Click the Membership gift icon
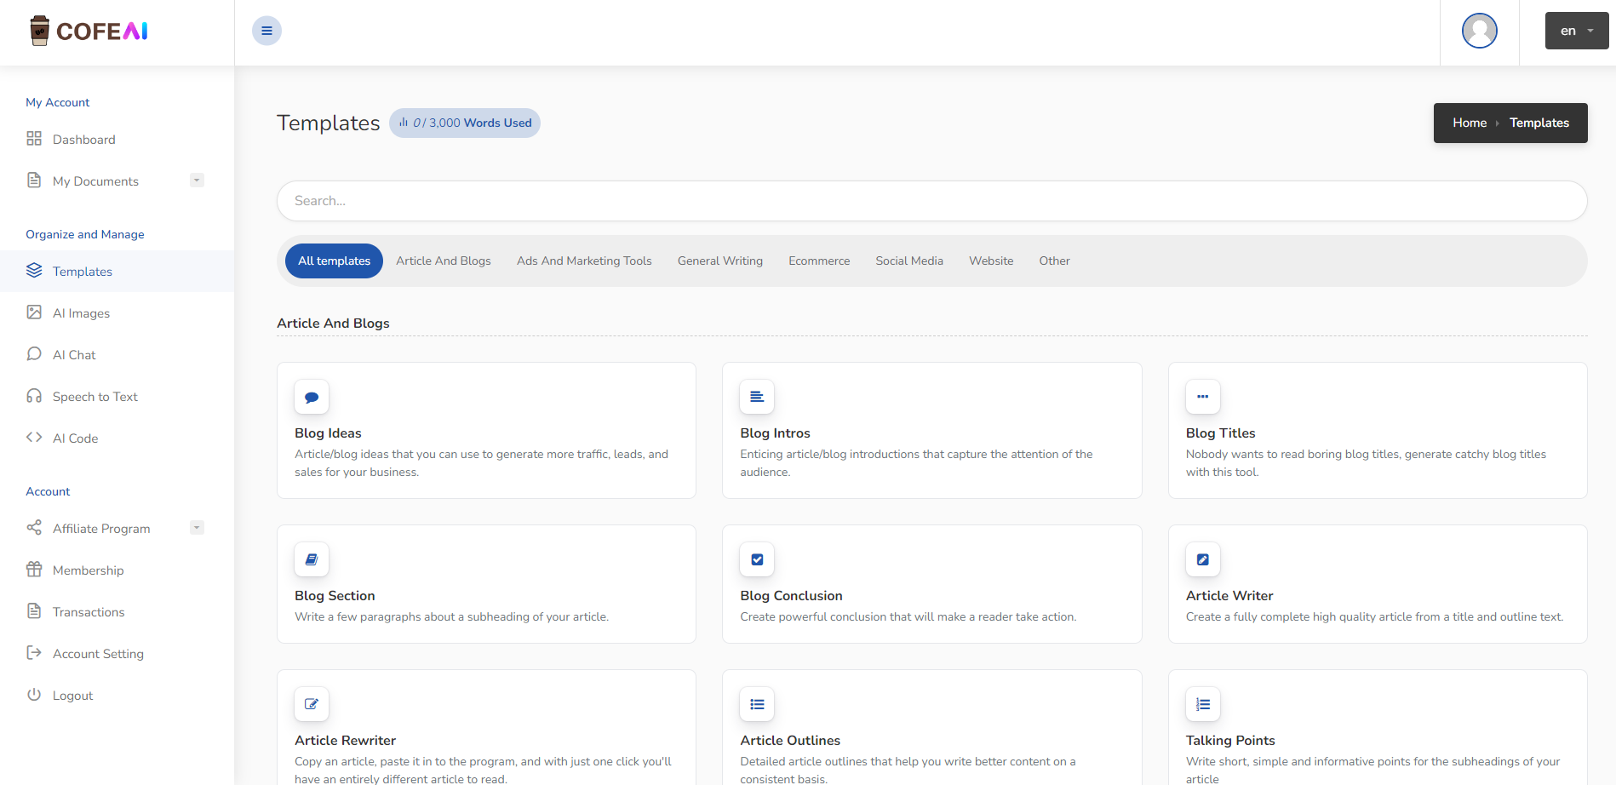Image resolution: width=1616 pixels, height=785 pixels. click(x=34, y=570)
